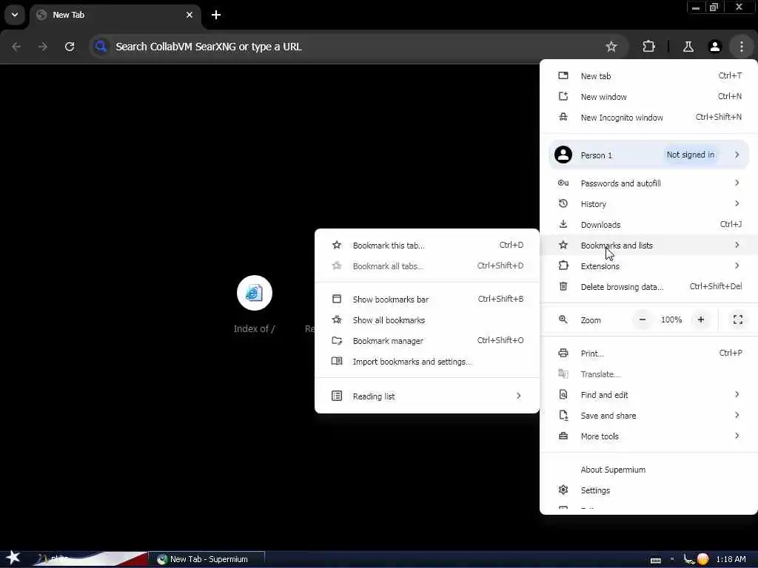Open Downloads from the menu
The image size is (758, 568).
648,225
